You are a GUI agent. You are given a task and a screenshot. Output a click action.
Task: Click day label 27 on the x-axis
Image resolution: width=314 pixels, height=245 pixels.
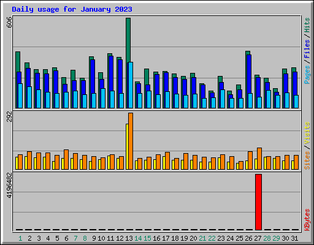[258, 238]
